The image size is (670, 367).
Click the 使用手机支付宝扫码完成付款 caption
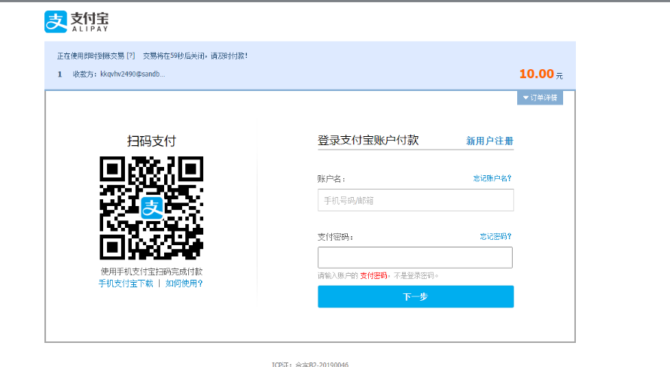click(x=151, y=271)
